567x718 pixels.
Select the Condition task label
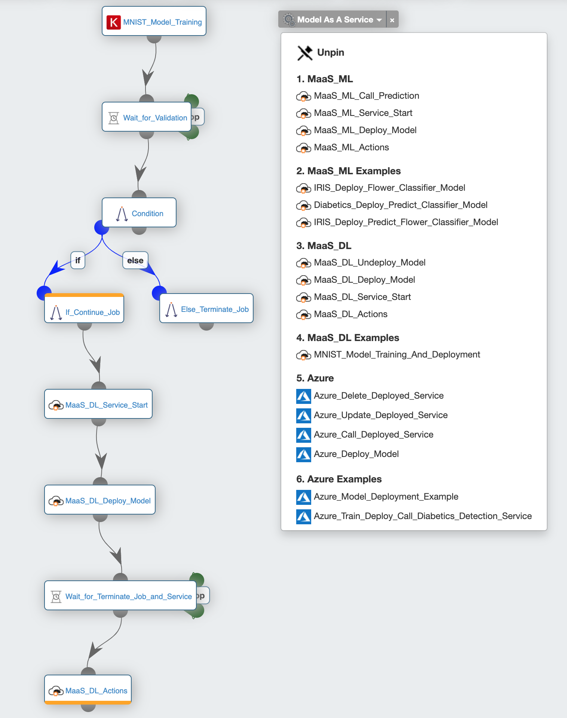click(x=148, y=214)
